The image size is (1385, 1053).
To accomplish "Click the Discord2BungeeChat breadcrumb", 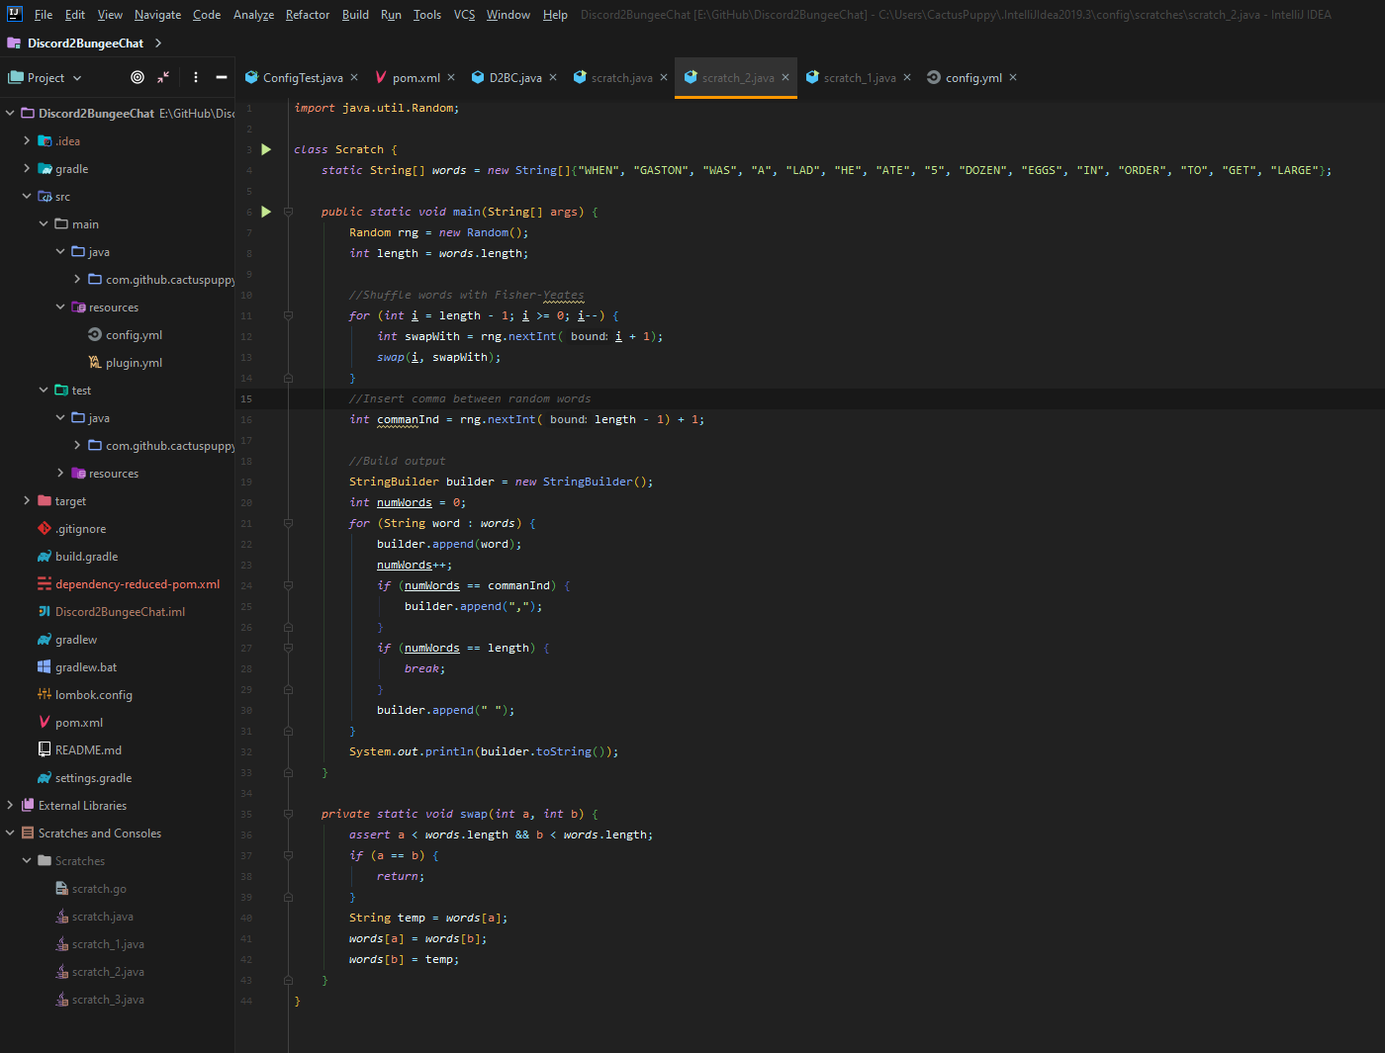I will tap(85, 44).
